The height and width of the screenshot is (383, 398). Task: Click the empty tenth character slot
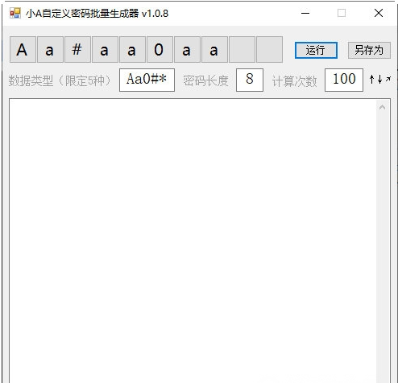point(269,50)
